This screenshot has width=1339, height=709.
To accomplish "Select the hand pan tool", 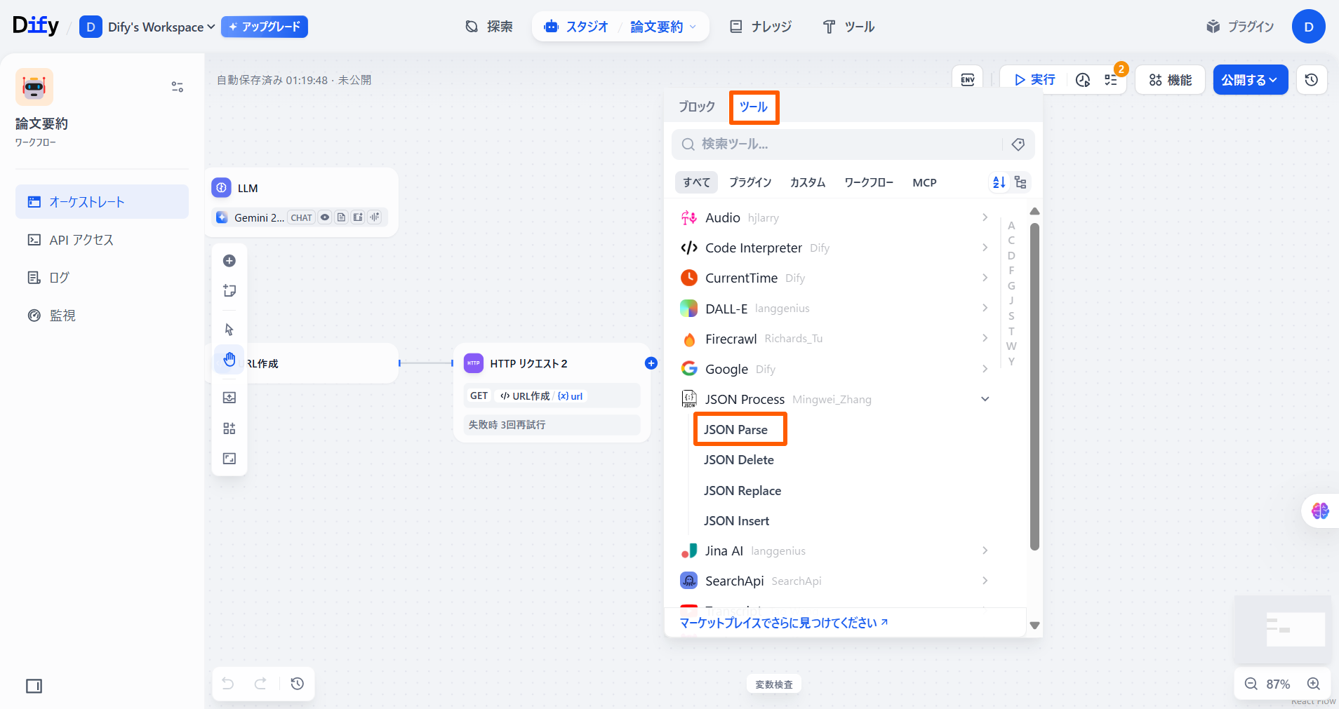I will (229, 360).
